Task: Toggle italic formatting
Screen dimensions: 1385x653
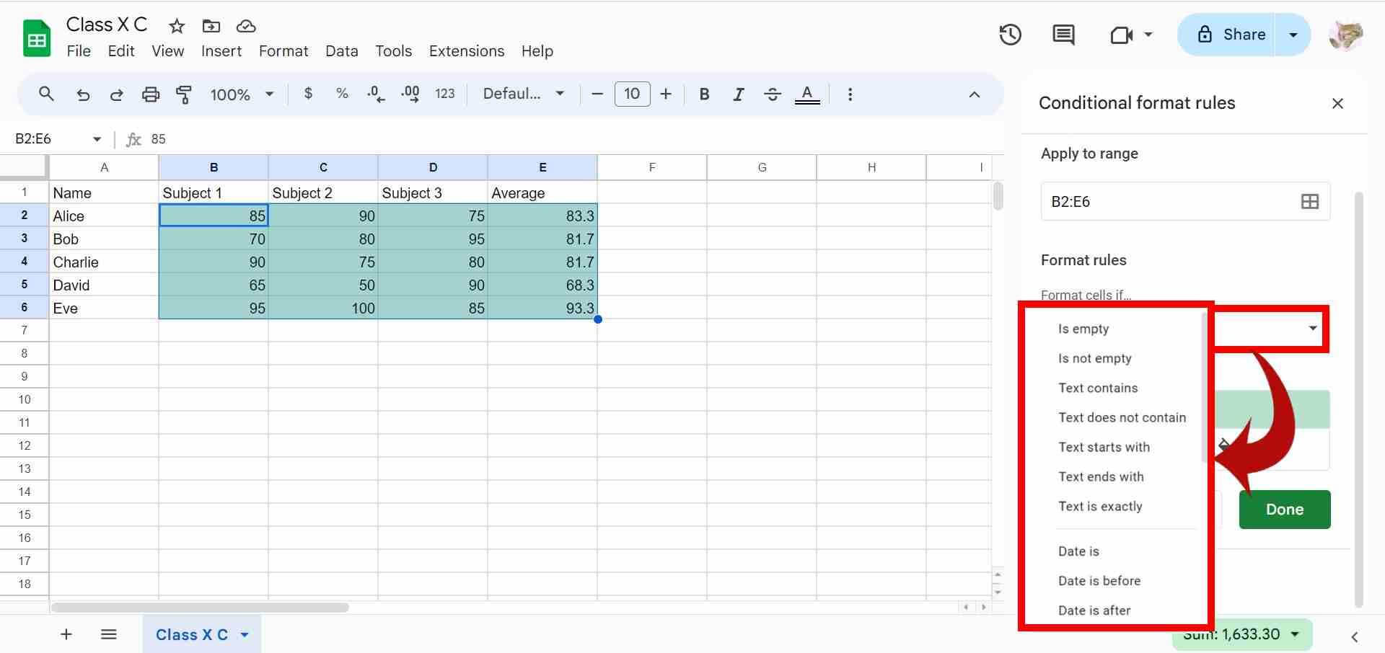Action: point(738,94)
